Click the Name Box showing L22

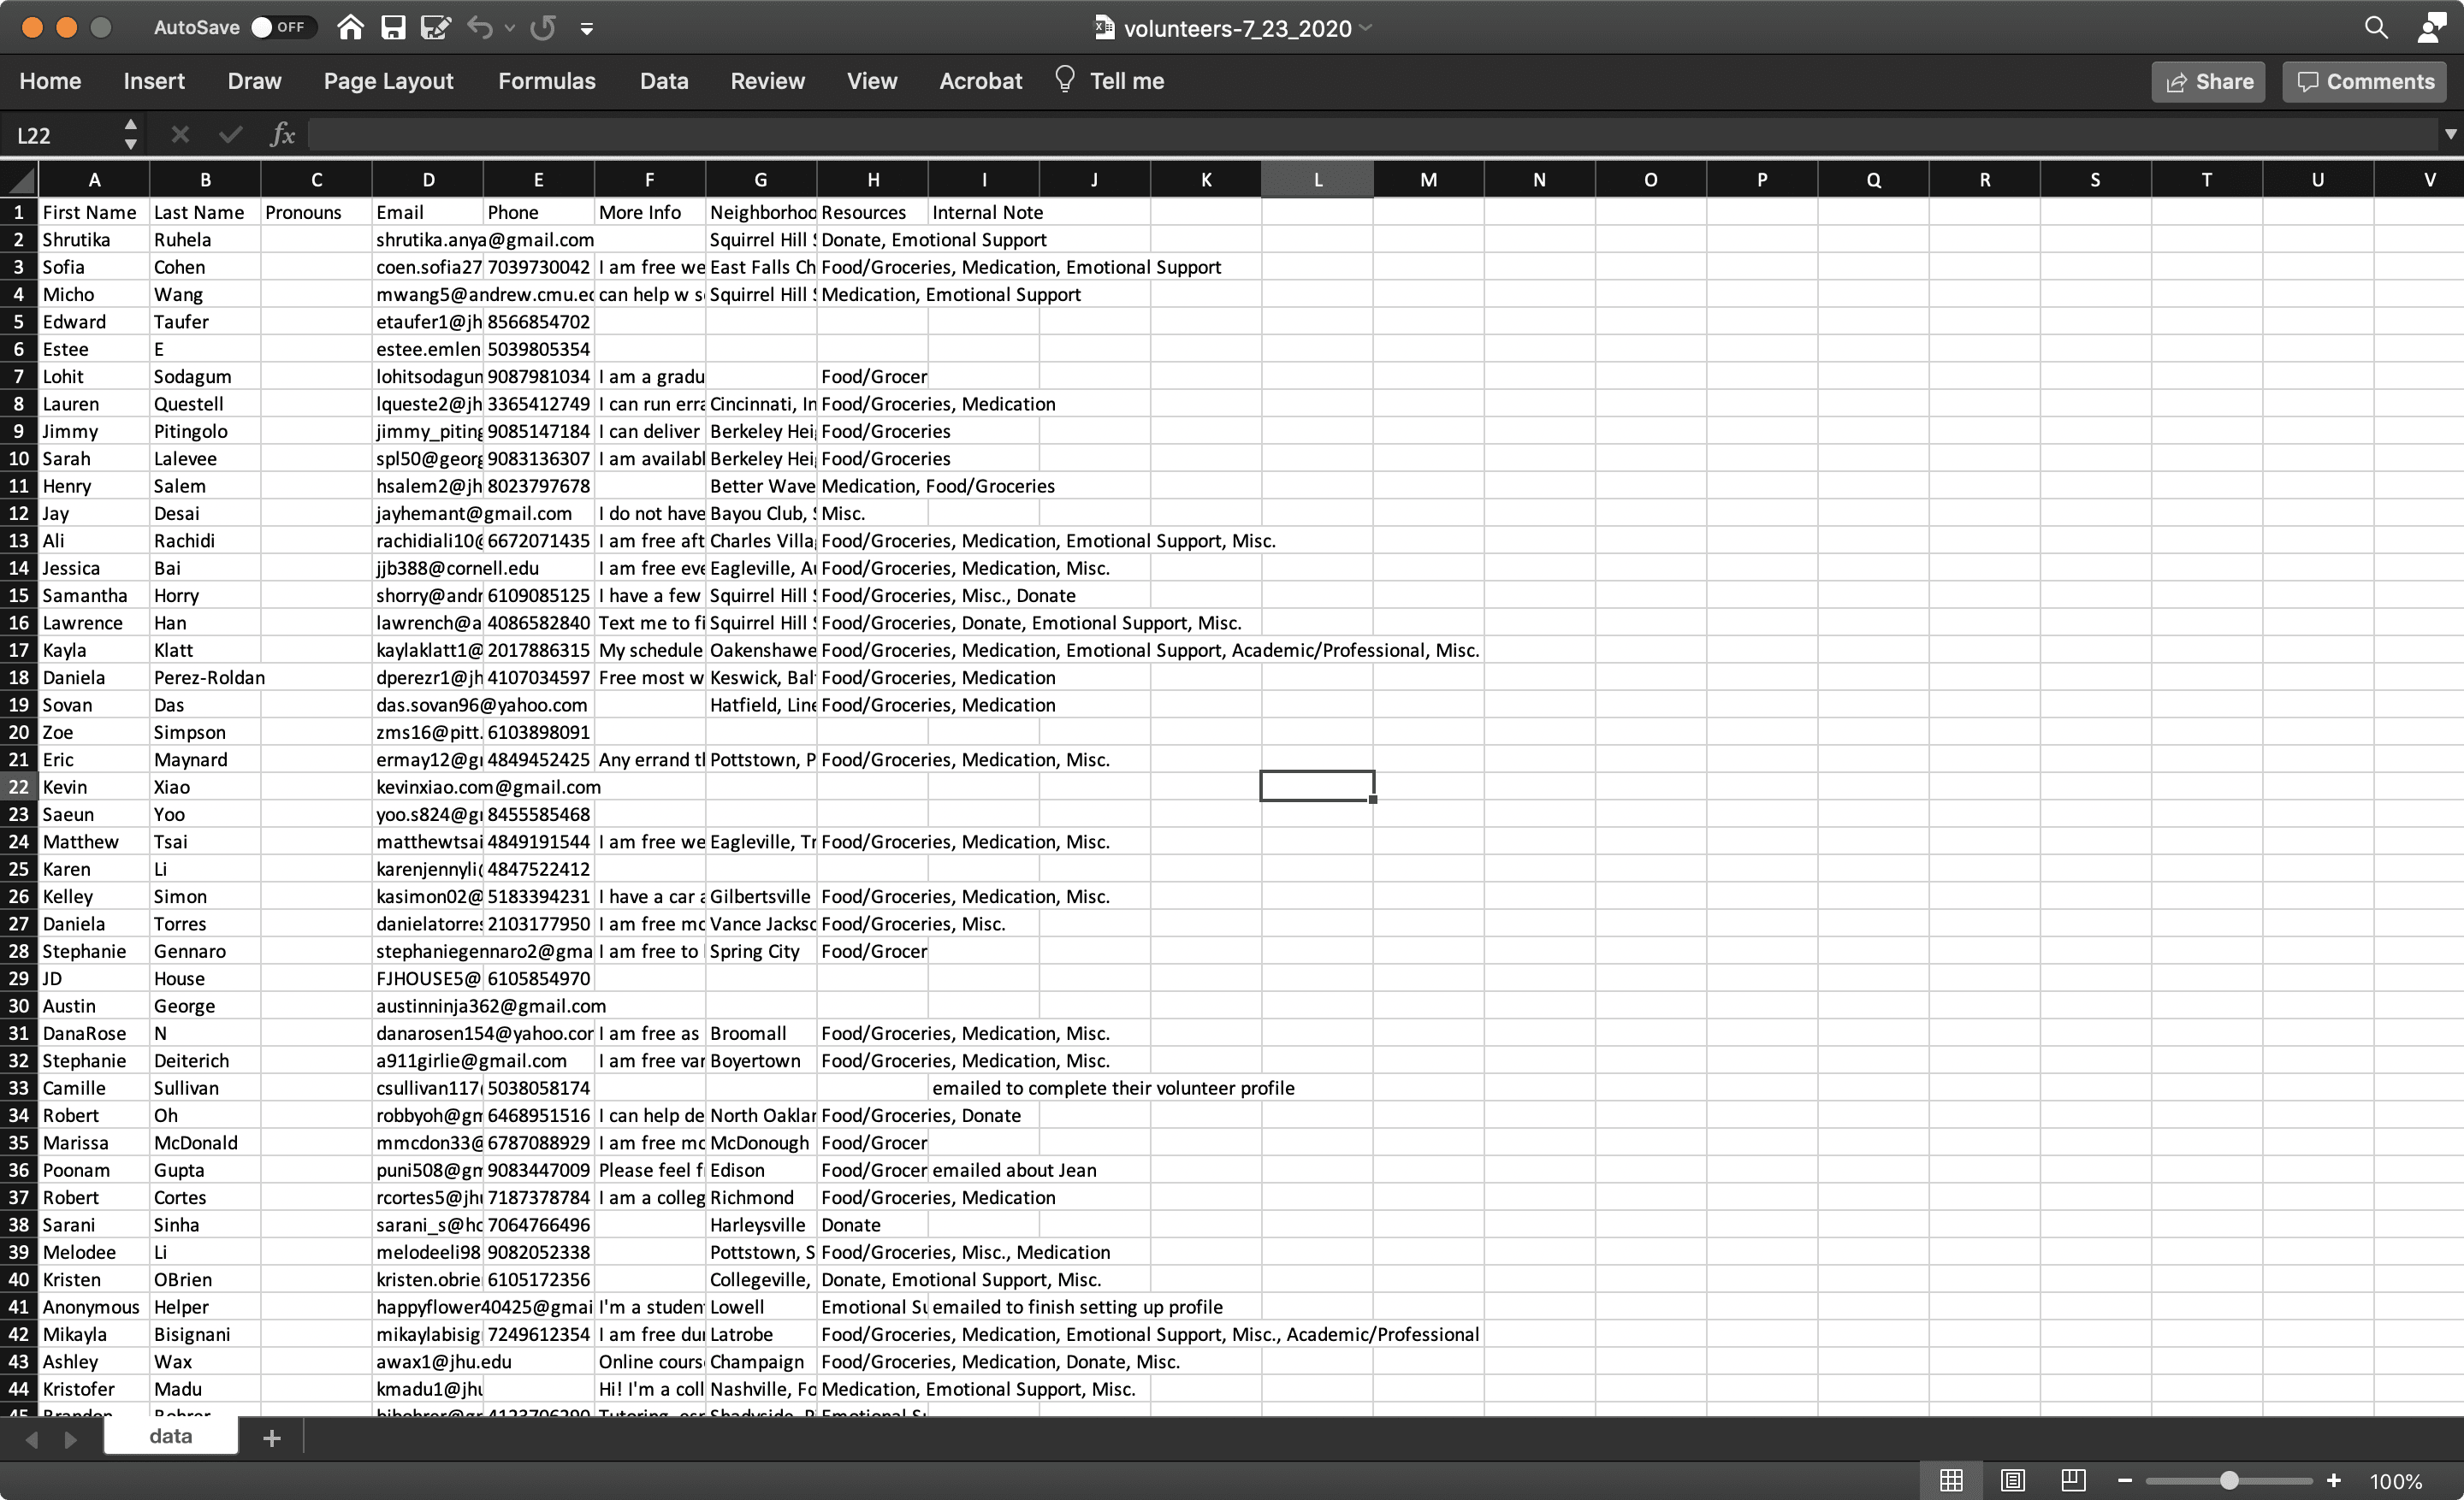click(x=62, y=135)
